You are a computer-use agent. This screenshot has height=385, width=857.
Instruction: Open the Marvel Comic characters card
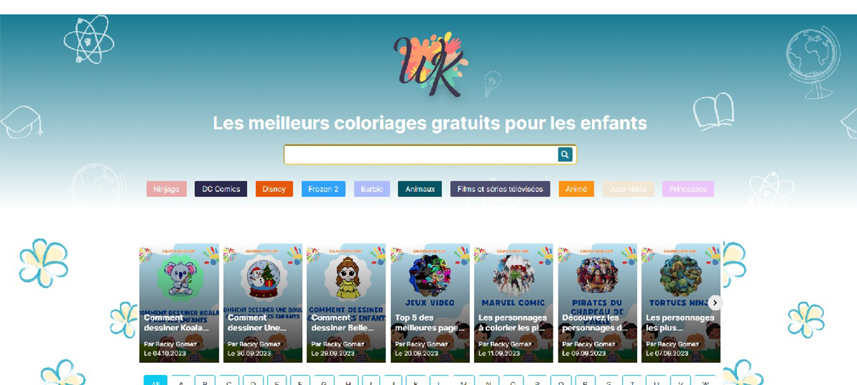tap(513, 304)
